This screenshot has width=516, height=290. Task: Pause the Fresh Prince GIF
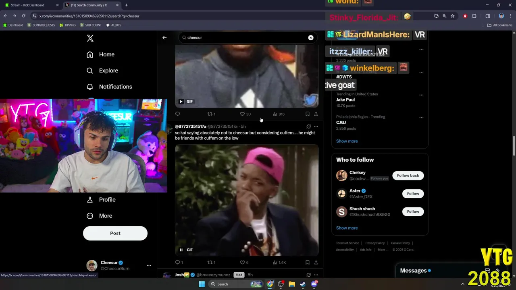click(x=181, y=250)
